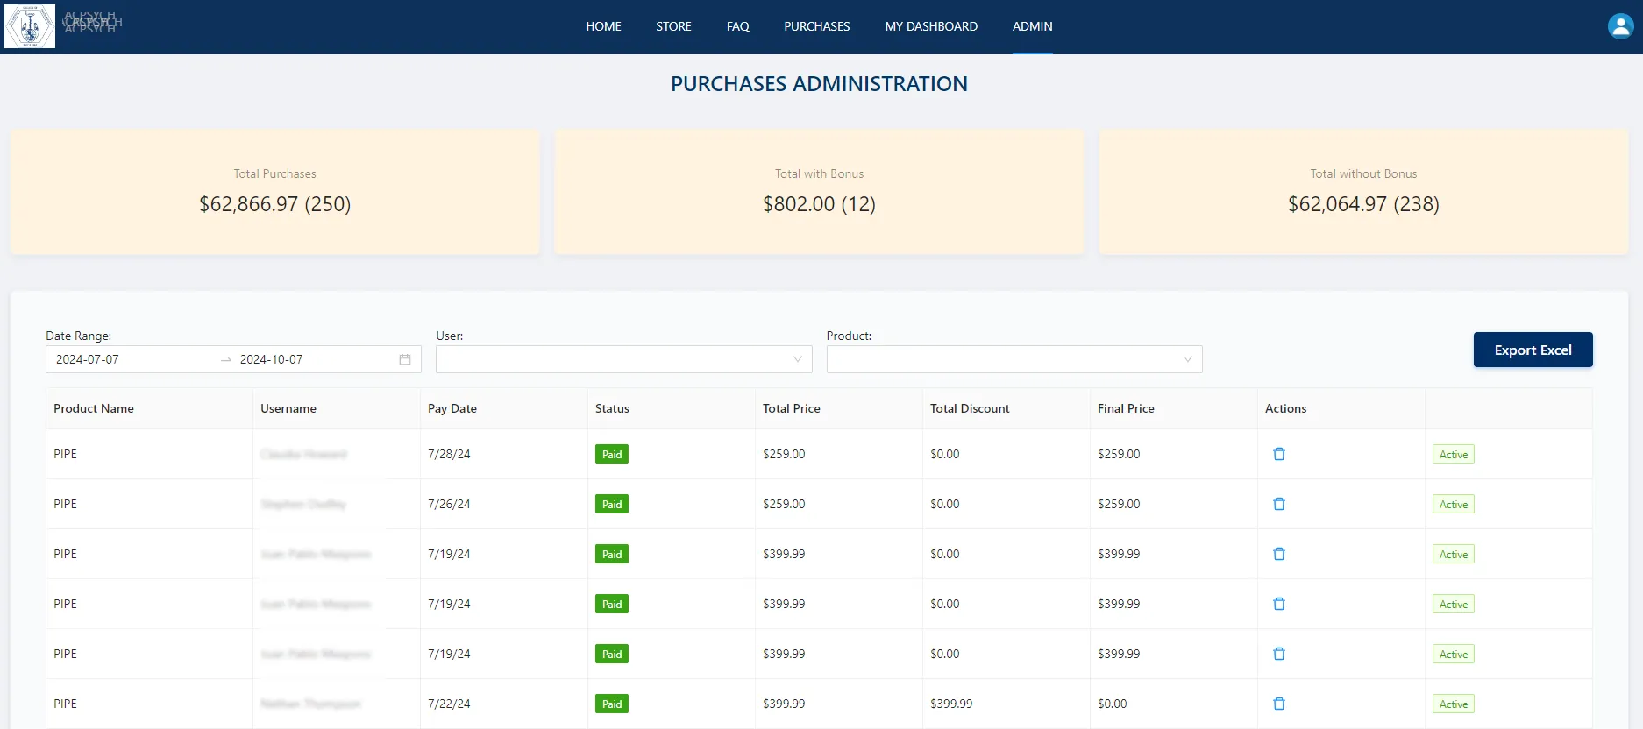1643x729 pixels.
Task: Export purchases with Export Excel button
Action: click(1533, 350)
